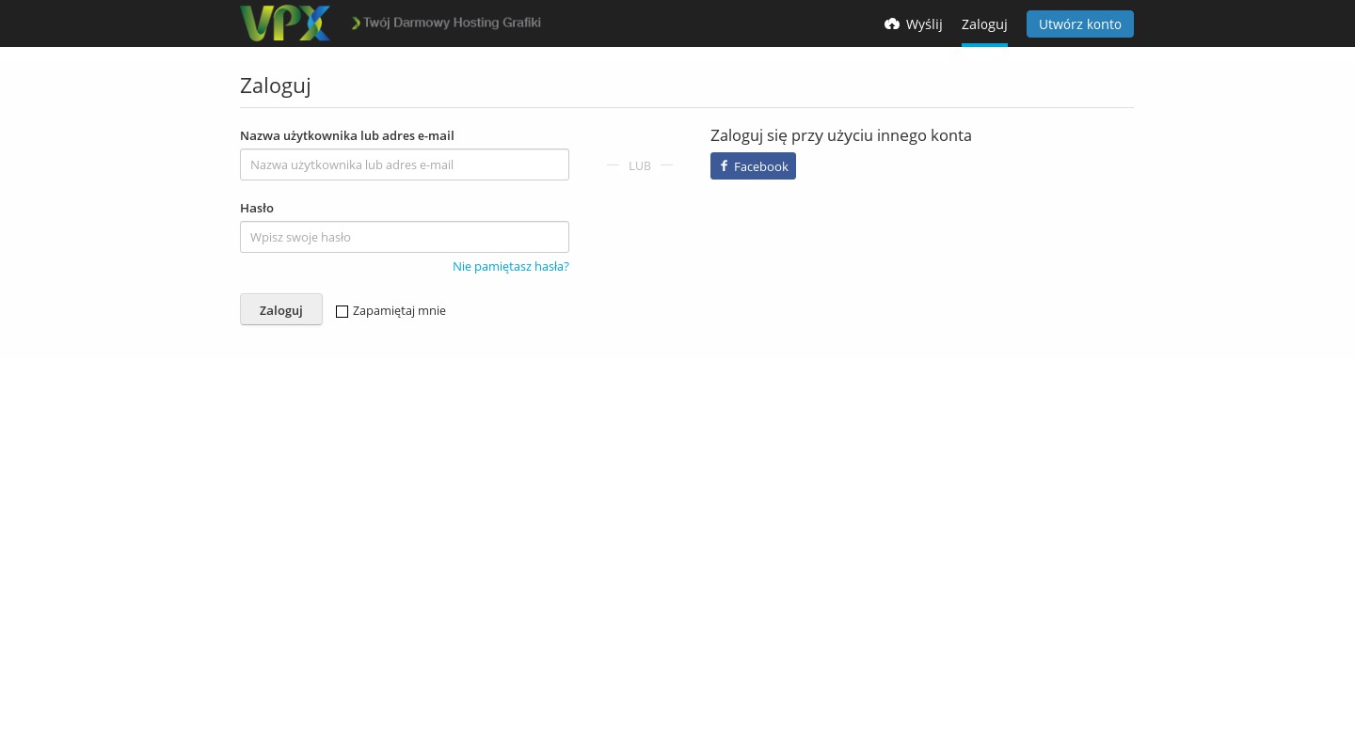Viewport: 1355px width, 736px height.
Task: Click the "Zapamiętaj mnie" label text
Action: (399, 311)
